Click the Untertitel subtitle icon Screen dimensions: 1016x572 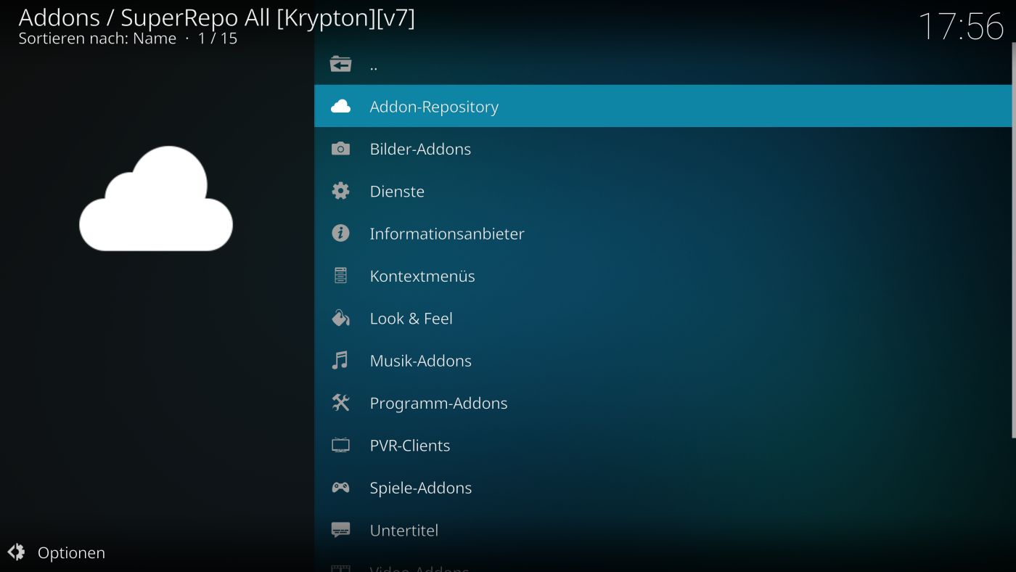340,529
